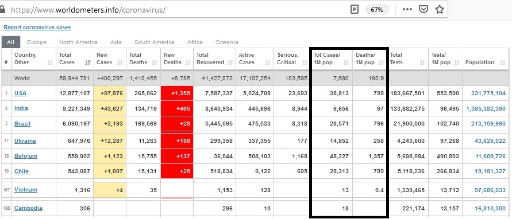The image size is (512, 219).
Task: Open India population link 1,385,382,390
Action: pos(486,108)
